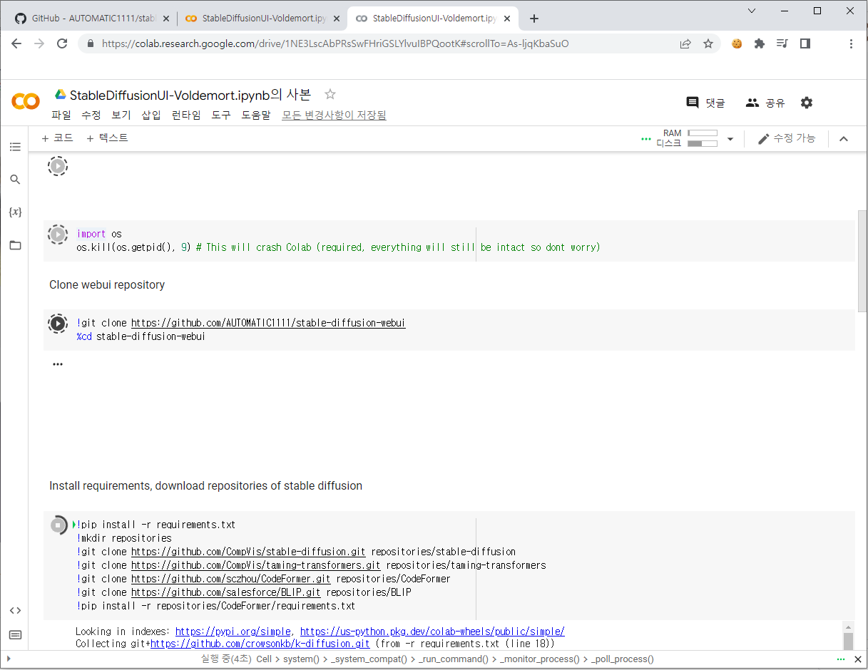Open the comments button 댓글
The width and height of the screenshot is (868, 670).
(x=705, y=103)
